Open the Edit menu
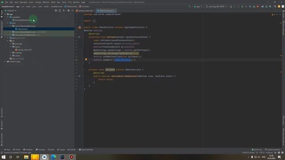Screen dimensions: 285x160 11,2
